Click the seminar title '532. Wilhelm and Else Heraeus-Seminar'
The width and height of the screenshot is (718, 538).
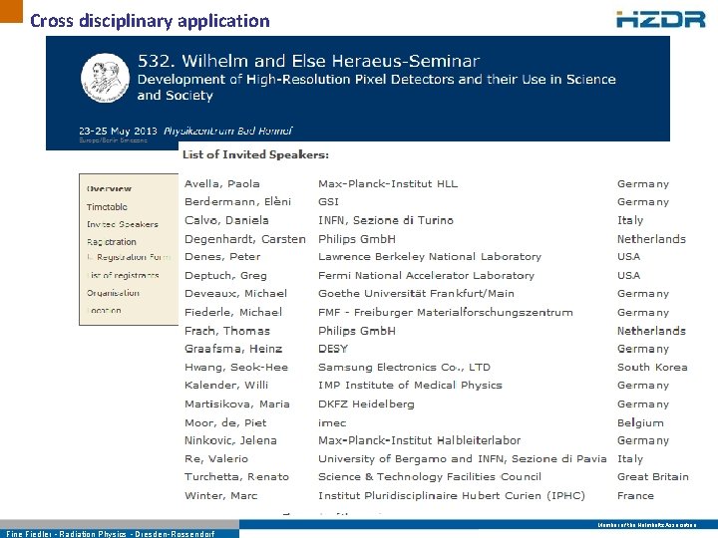308,61
